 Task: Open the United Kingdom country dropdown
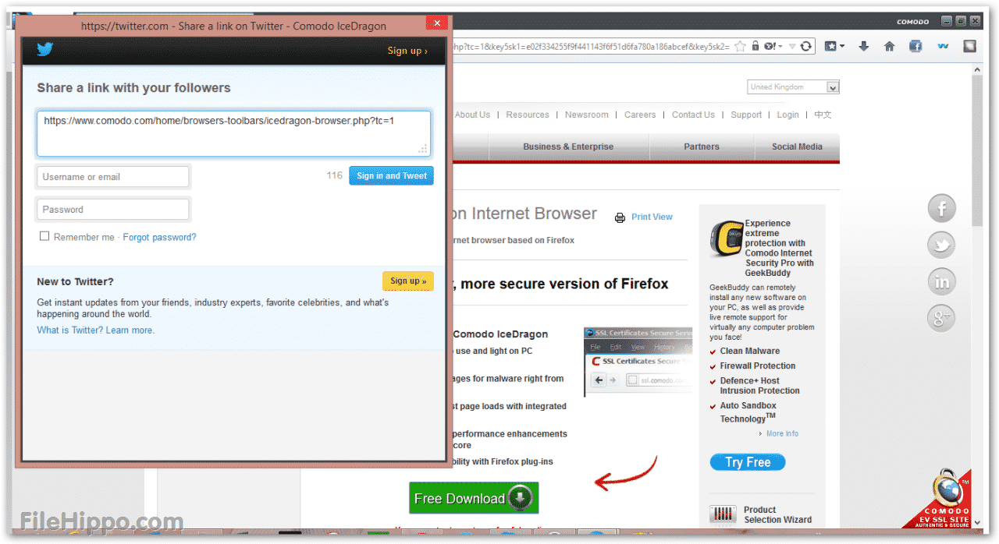(x=793, y=87)
